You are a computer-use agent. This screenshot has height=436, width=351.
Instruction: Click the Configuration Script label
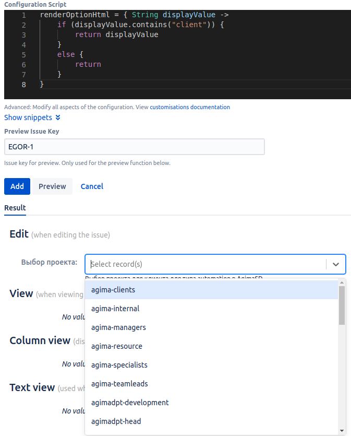pos(35,5)
